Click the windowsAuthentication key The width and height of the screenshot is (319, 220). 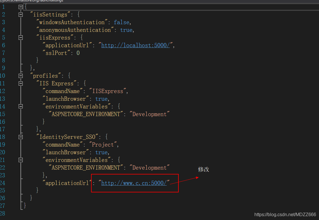tap(72, 22)
